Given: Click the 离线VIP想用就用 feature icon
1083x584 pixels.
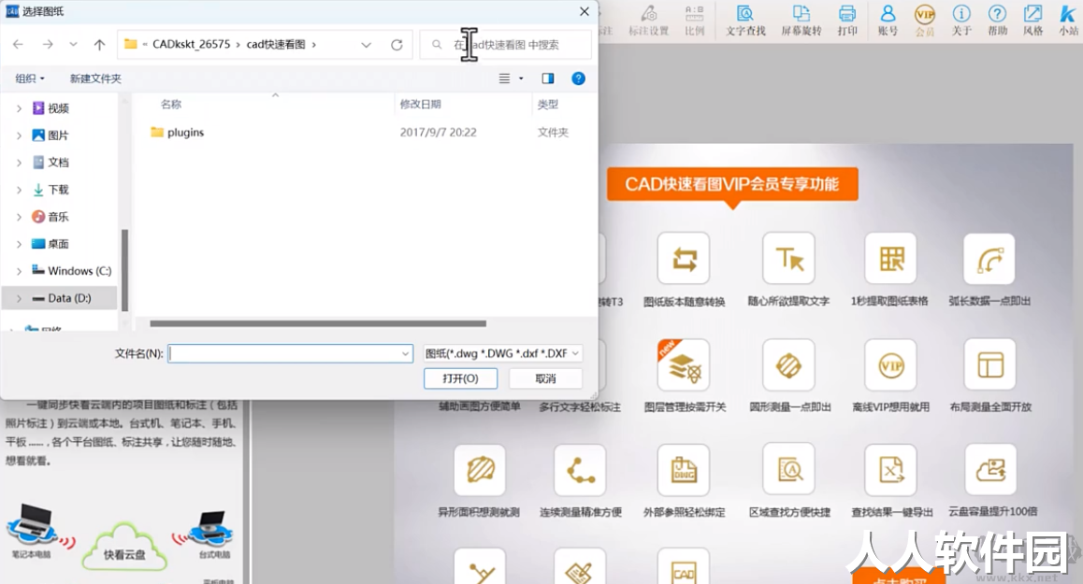Looking at the screenshot, I should (891, 364).
